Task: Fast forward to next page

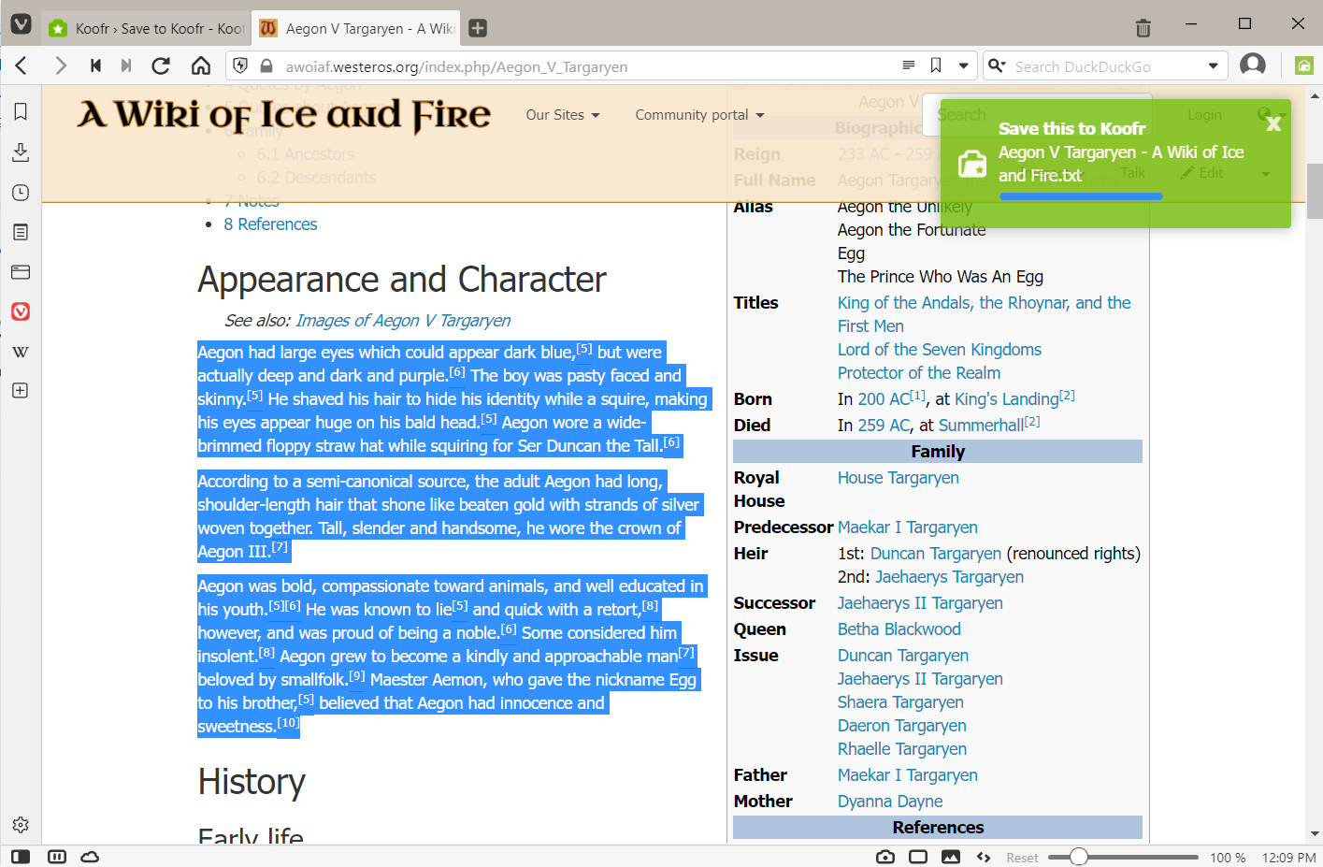Action: pyautogui.click(x=126, y=65)
